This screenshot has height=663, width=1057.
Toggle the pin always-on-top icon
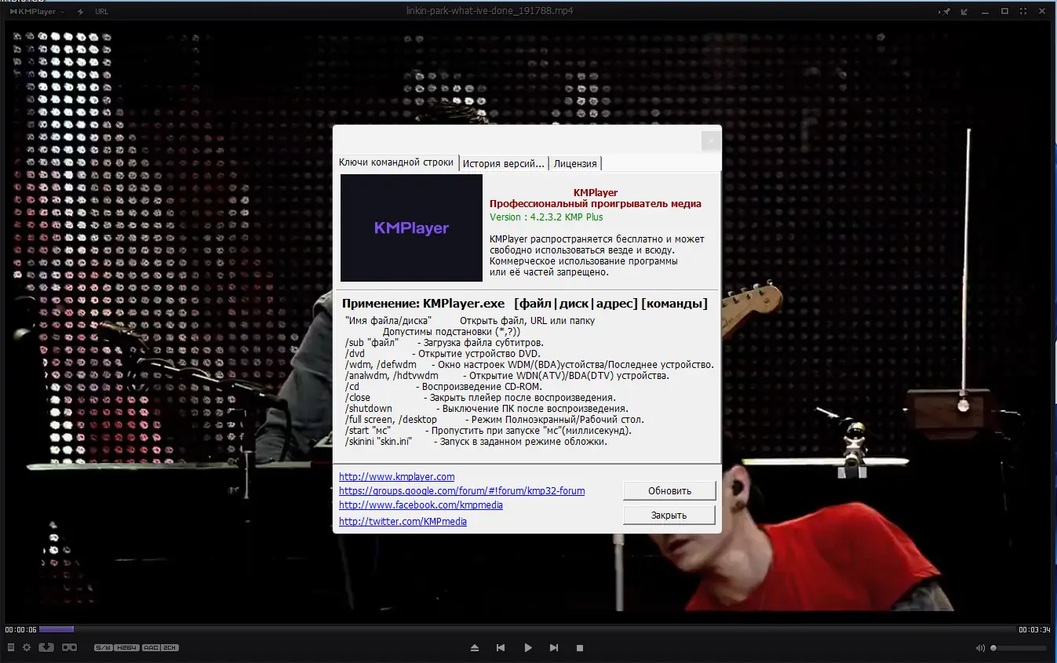click(946, 12)
